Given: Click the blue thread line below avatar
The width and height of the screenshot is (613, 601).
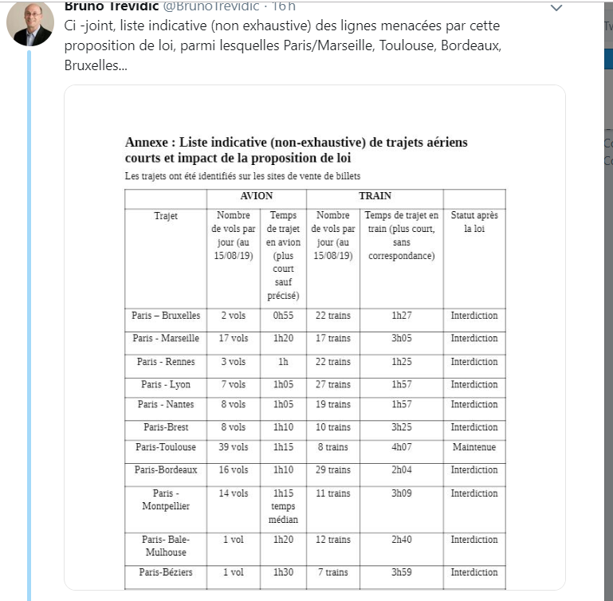Looking at the screenshot, I should (x=29, y=319).
